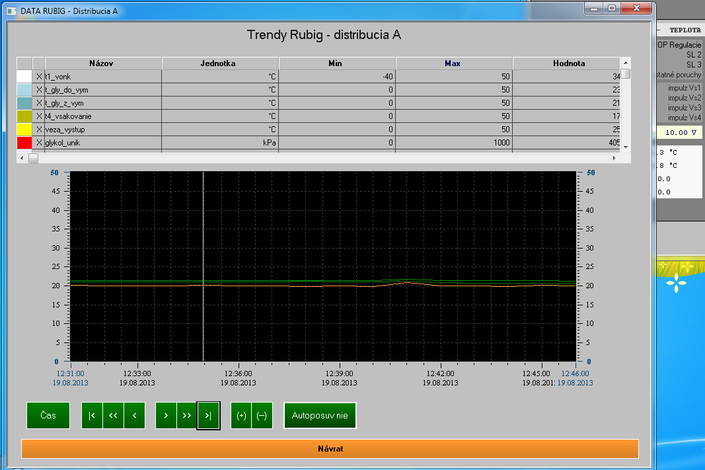Screen dimensions: 705x470
Task: Click the table's scroll down arrow
Action: point(626,147)
